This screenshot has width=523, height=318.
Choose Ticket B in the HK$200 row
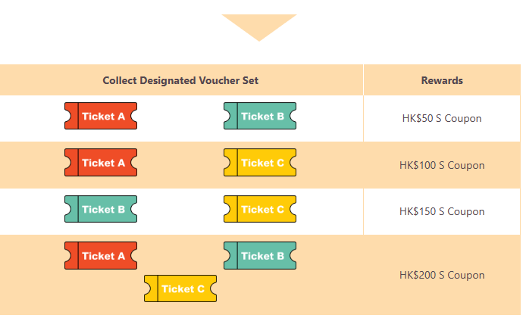pyautogui.click(x=260, y=256)
